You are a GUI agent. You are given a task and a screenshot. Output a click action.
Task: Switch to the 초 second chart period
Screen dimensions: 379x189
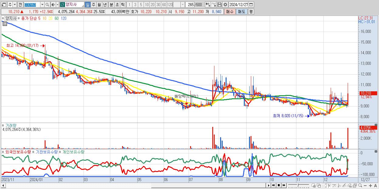coord(117,5)
